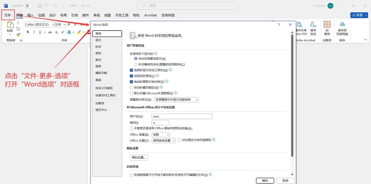This screenshot has height=184, width=371.
Task: Uncheck 启用实时预览 checkbox
Action: 131,76
